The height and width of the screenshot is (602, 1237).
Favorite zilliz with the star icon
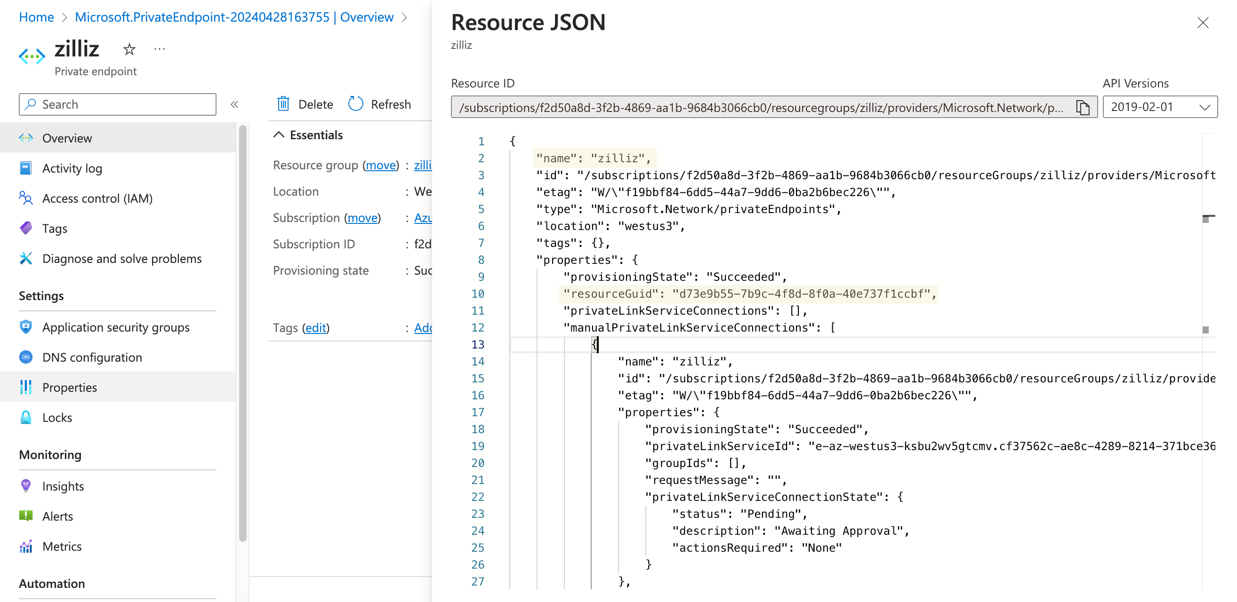[x=129, y=49]
